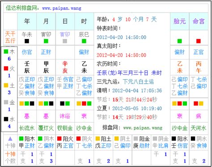Click the gray swatch next to 阳金
The width and height of the screenshot is (212, 167).
[x=136, y=139]
